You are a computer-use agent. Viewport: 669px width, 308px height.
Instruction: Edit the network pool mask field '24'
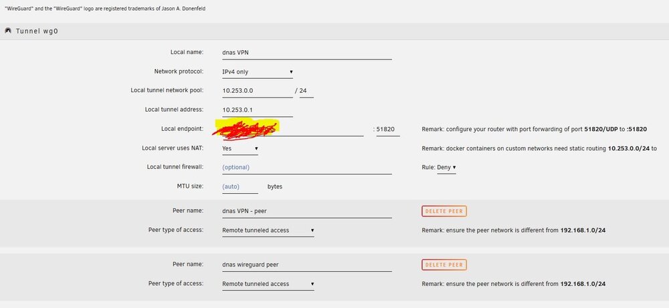306,91
